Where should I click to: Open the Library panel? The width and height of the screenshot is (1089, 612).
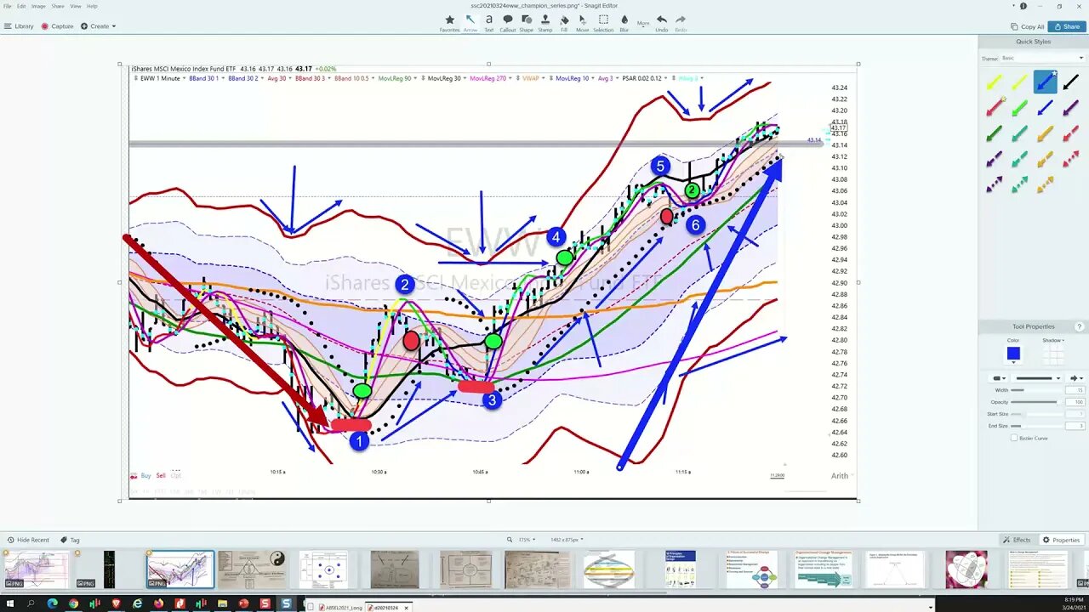pos(19,26)
